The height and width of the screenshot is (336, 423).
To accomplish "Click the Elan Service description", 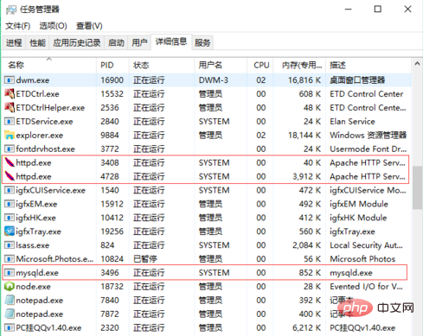I will pos(352,122).
